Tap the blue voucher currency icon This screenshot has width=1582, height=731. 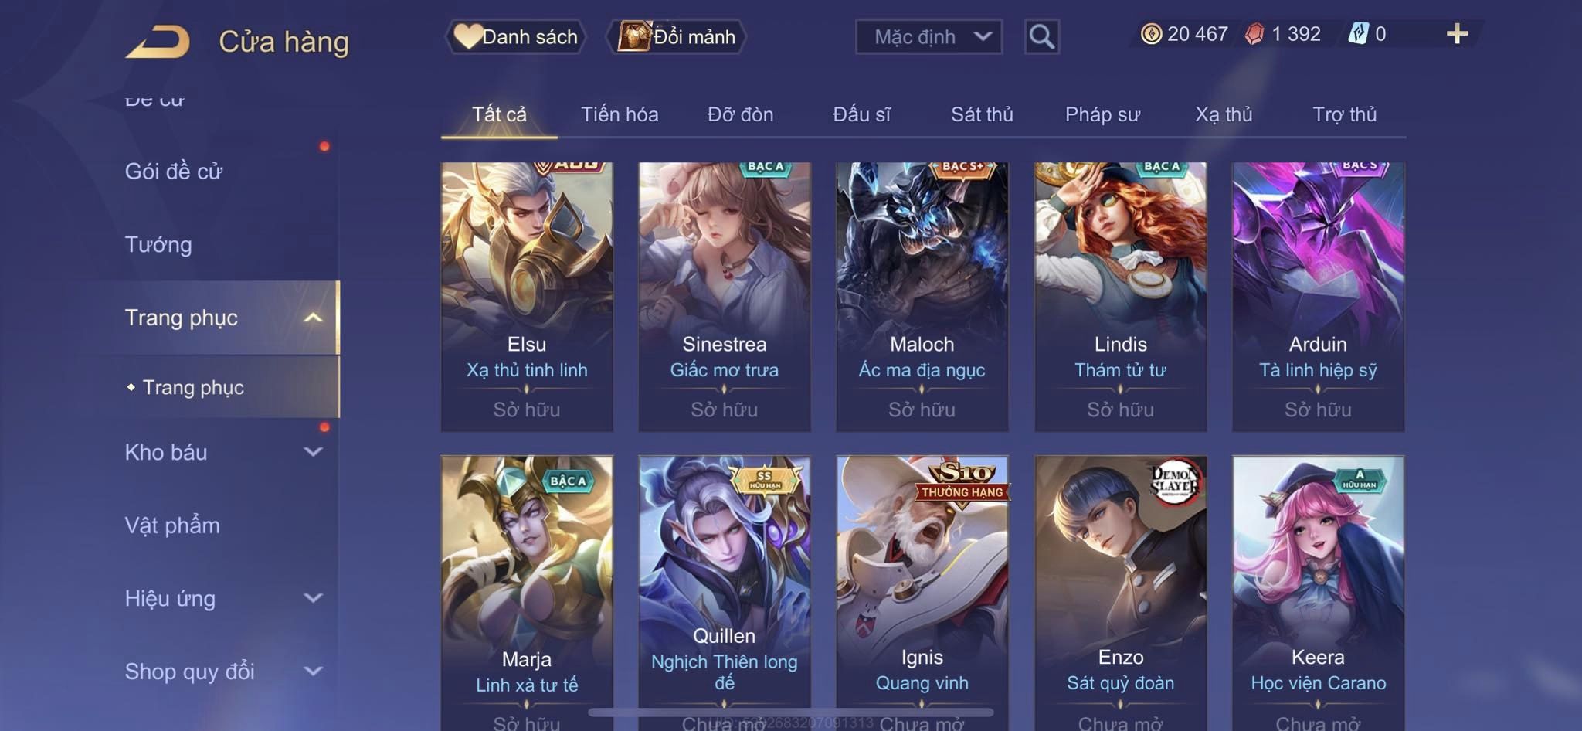click(x=1358, y=34)
